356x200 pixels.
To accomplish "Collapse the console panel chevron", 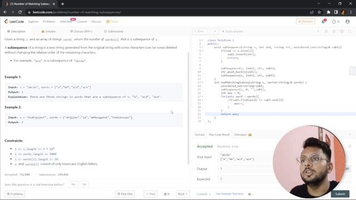I will point(350,134).
